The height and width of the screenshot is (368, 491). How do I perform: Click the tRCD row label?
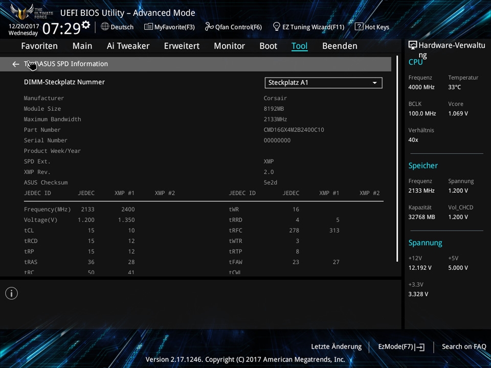pyautogui.click(x=31, y=241)
